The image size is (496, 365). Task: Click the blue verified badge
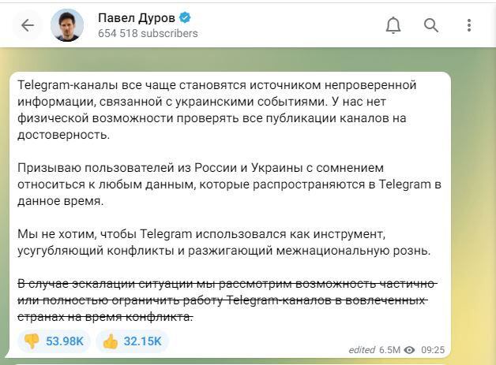(185, 17)
